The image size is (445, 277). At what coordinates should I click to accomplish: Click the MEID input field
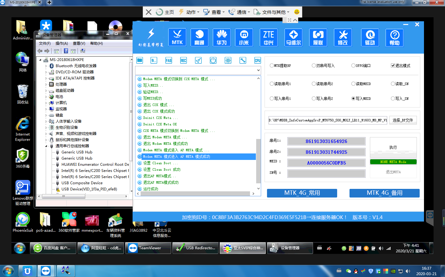point(326,163)
